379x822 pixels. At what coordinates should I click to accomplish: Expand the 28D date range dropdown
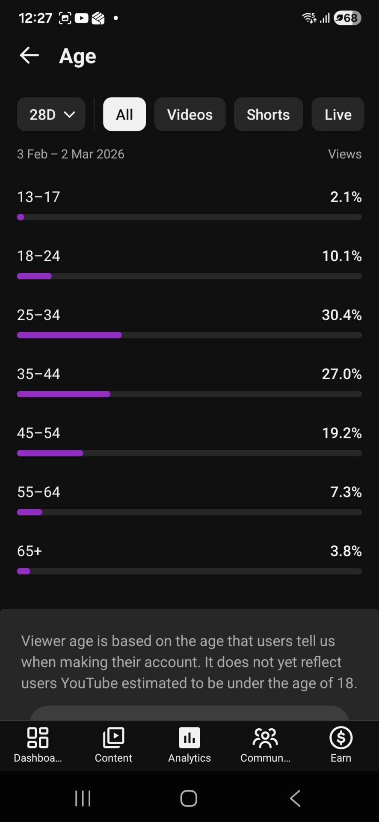coord(51,114)
